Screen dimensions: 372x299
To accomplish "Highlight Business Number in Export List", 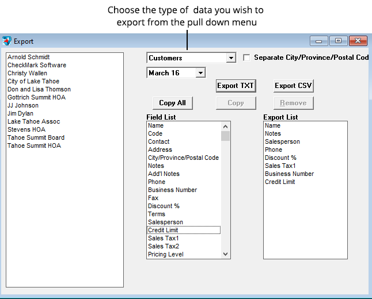I will [x=289, y=174].
